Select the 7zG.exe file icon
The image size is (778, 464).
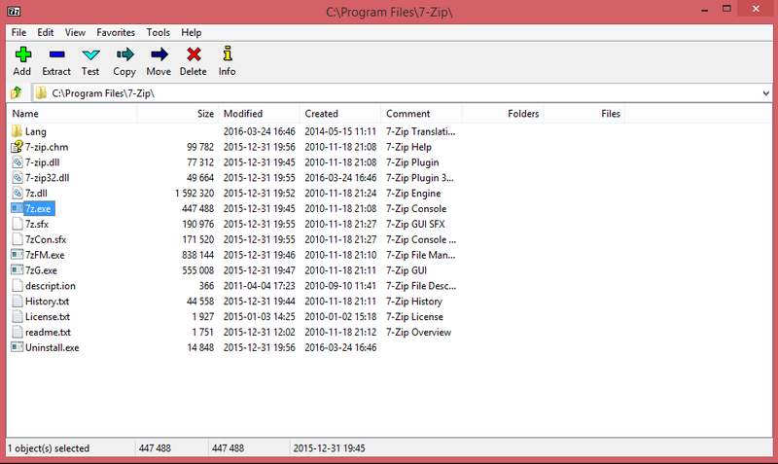[17, 270]
